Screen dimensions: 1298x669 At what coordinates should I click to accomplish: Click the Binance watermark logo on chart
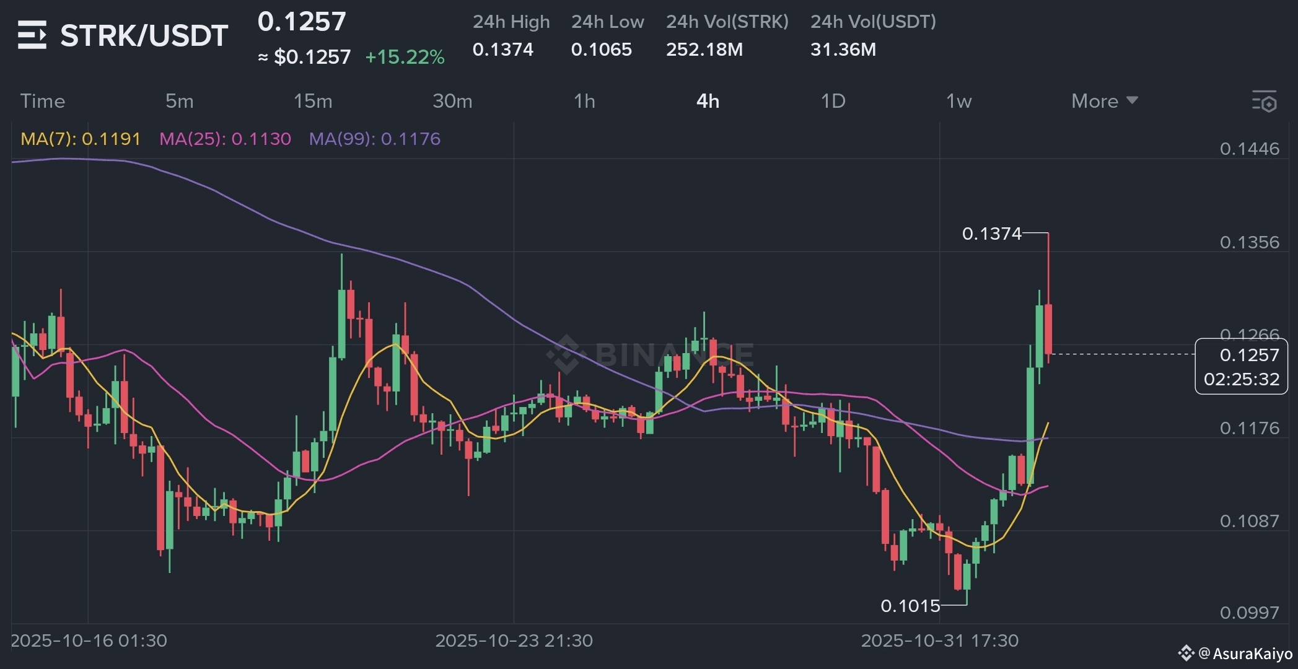564,354
